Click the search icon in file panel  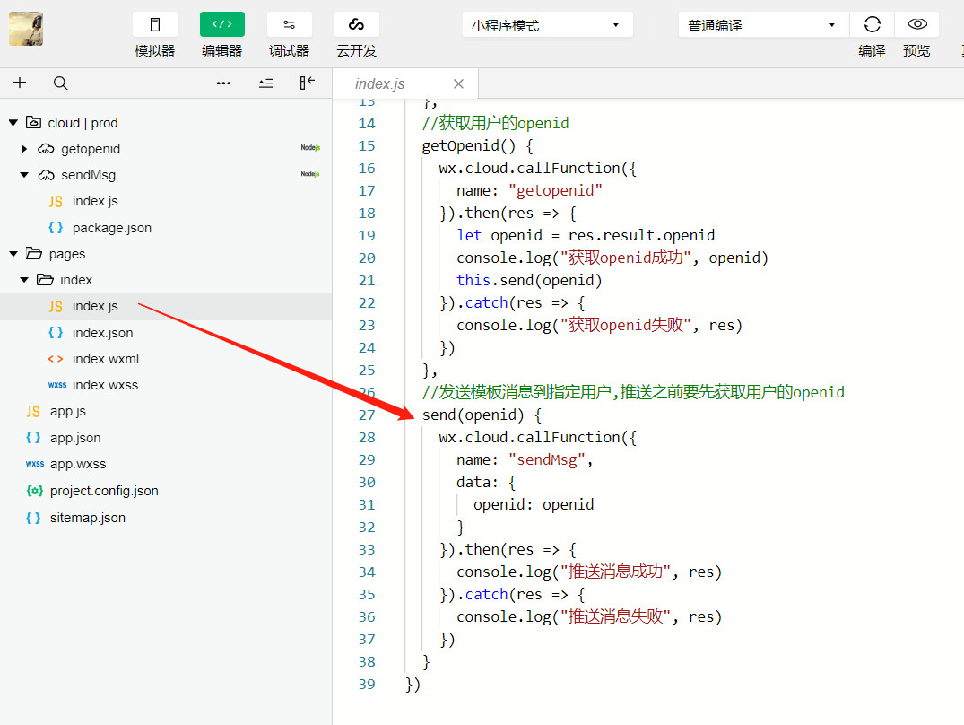pyautogui.click(x=60, y=83)
